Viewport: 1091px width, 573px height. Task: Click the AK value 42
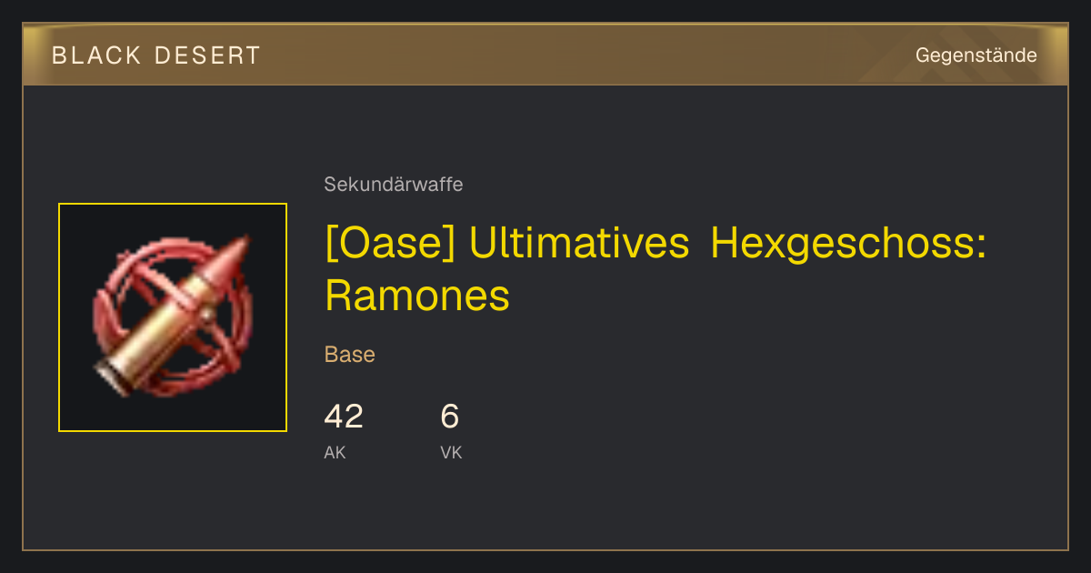[344, 417]
